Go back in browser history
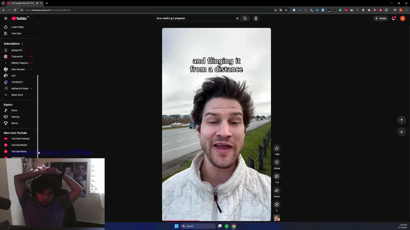Screen dimensions: 410x230 click(4, 10)
